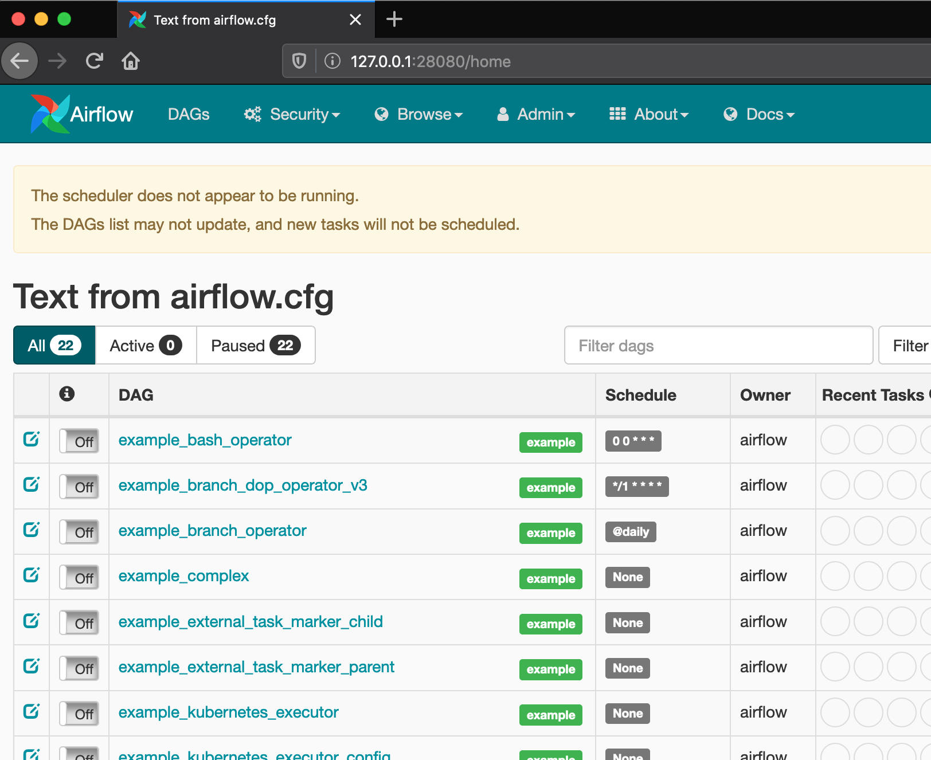Click the @daily schedule badge
The width and height of the screenshot is (931, 760).
click(x=631, y=531)
